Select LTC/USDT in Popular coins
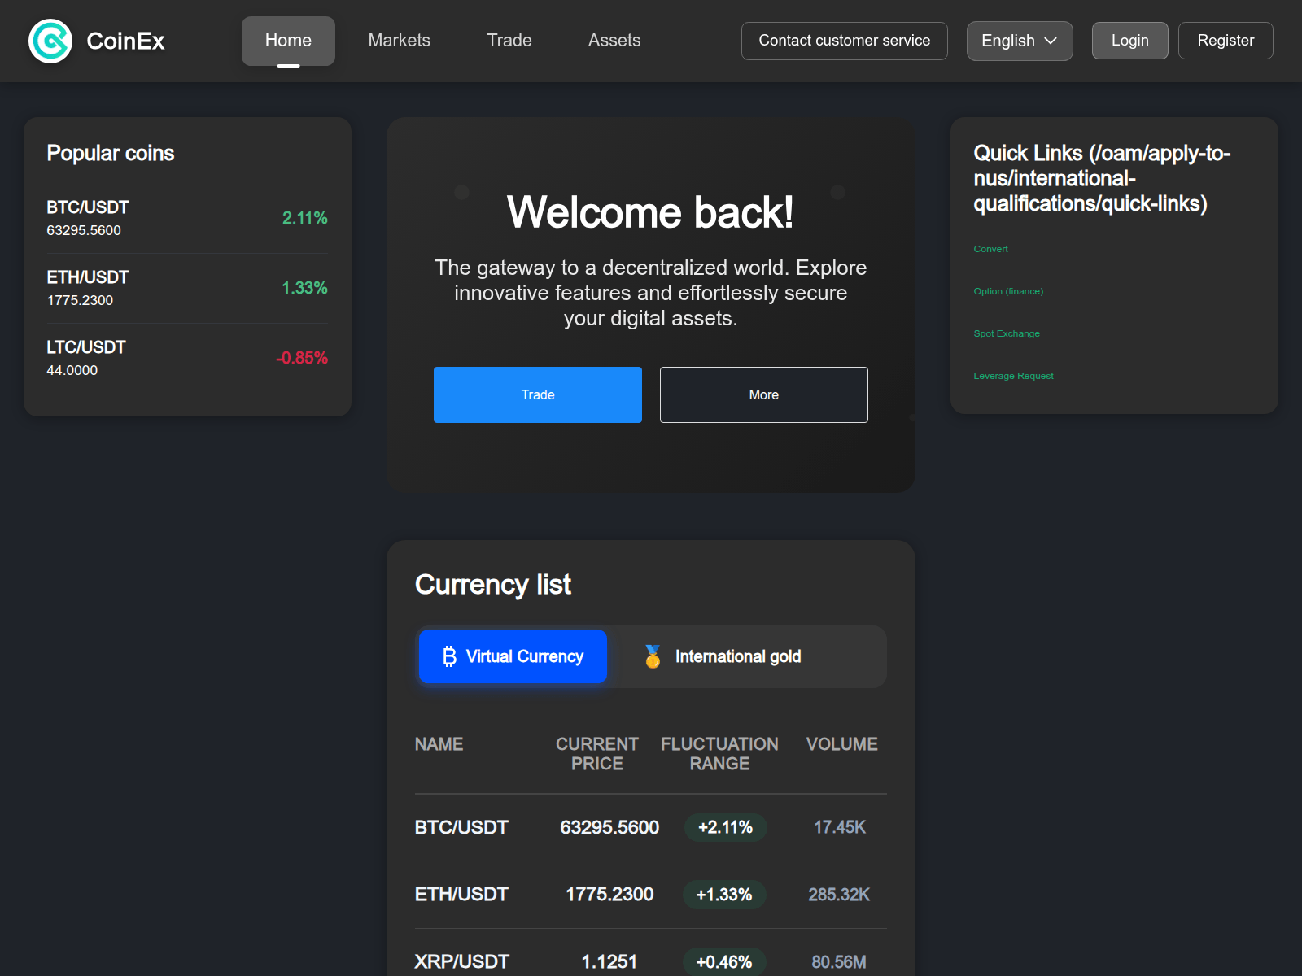The width and height of the screenshot is (1302, 976). (x=187, y=358)
